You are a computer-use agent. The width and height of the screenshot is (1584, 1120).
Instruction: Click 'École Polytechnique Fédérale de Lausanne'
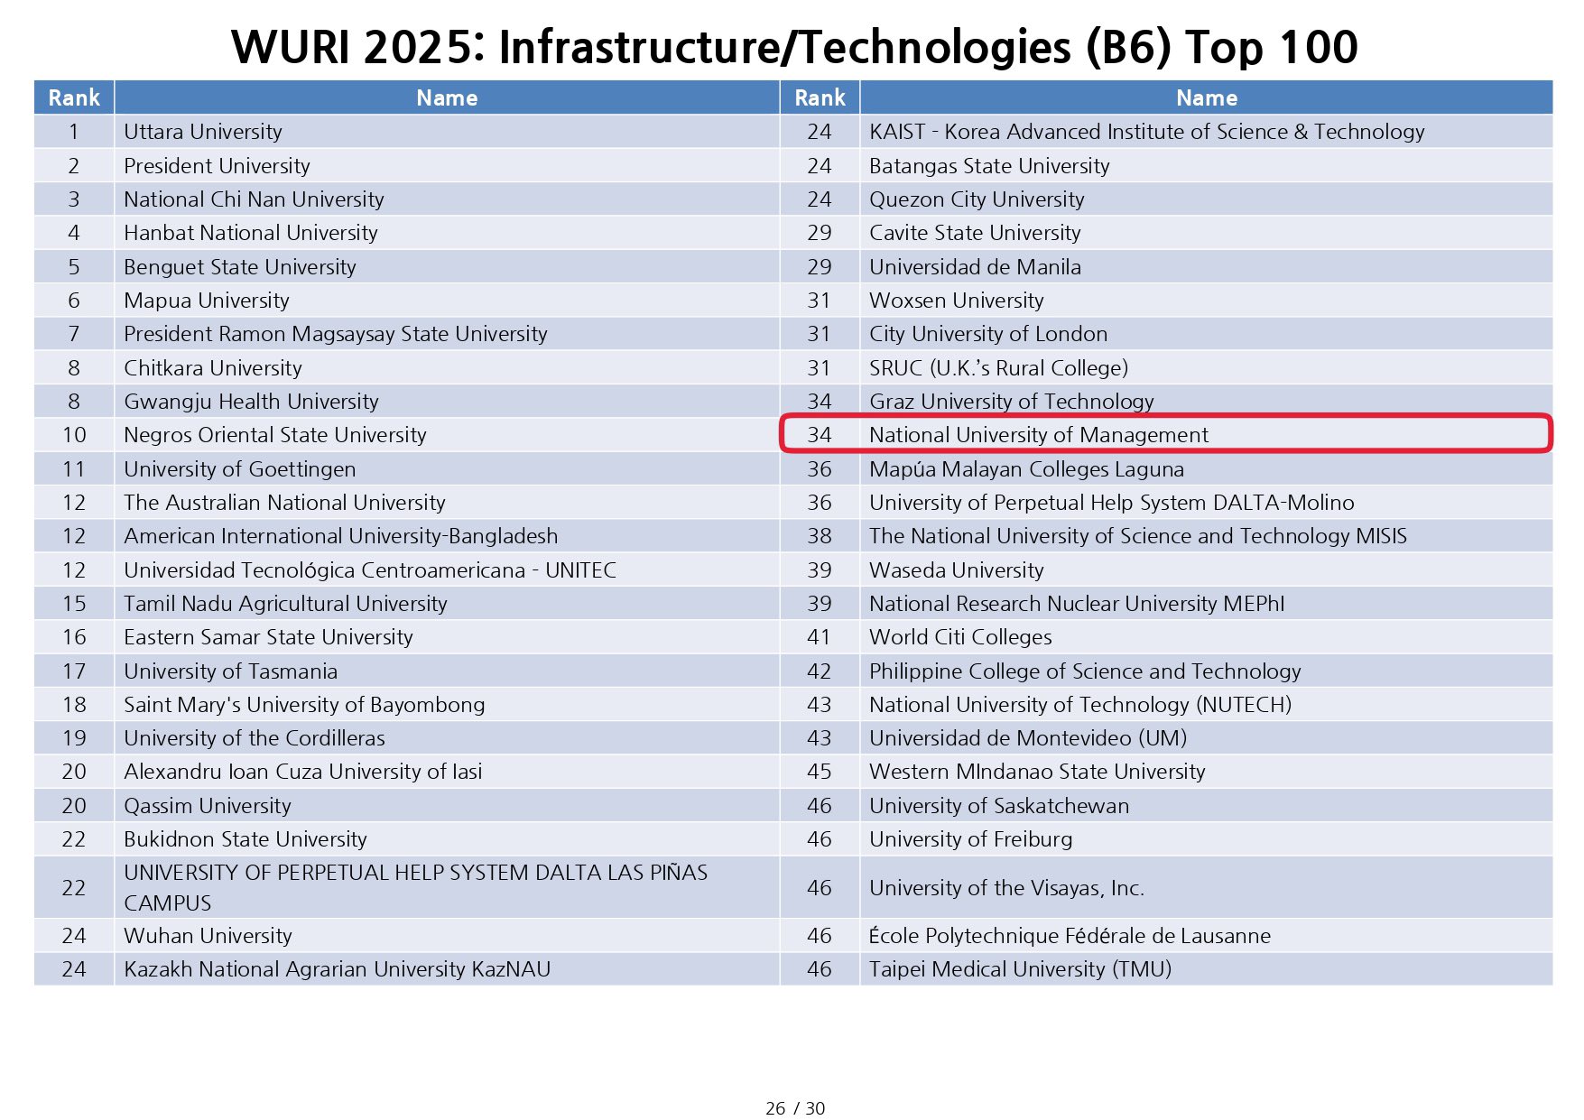(x=1070, y=936)
